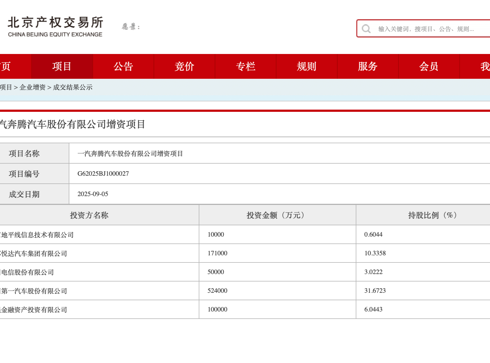Open the 规则 navigation tab
490x363 pixels.
pos(307,66)
